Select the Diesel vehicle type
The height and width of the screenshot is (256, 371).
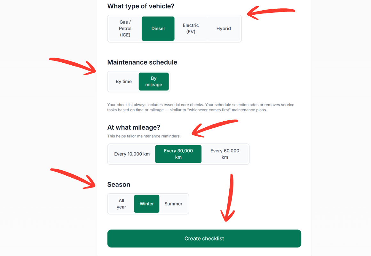[158, 28]
